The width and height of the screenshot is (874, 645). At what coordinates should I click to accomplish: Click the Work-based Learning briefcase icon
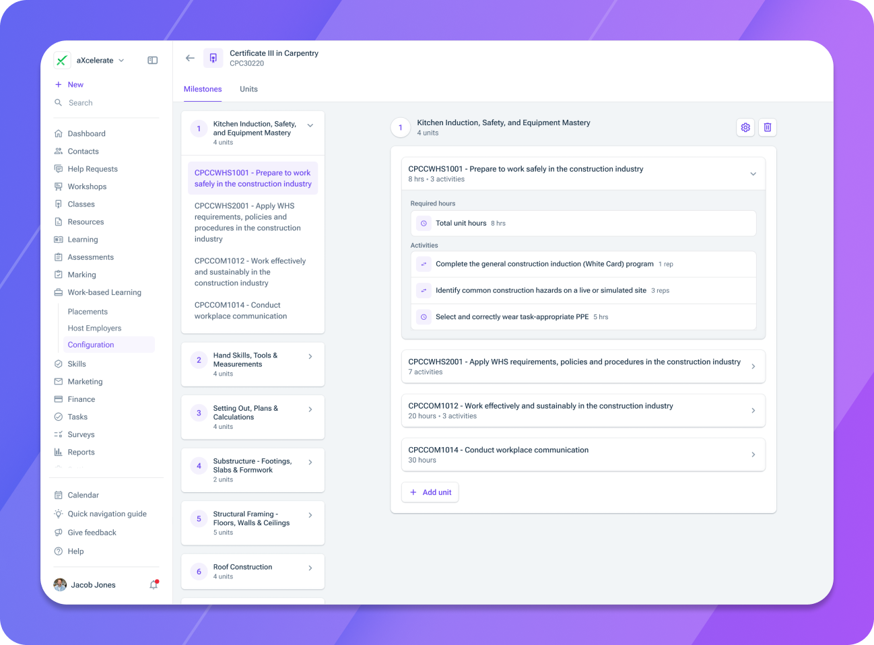(x=59, y=292)
